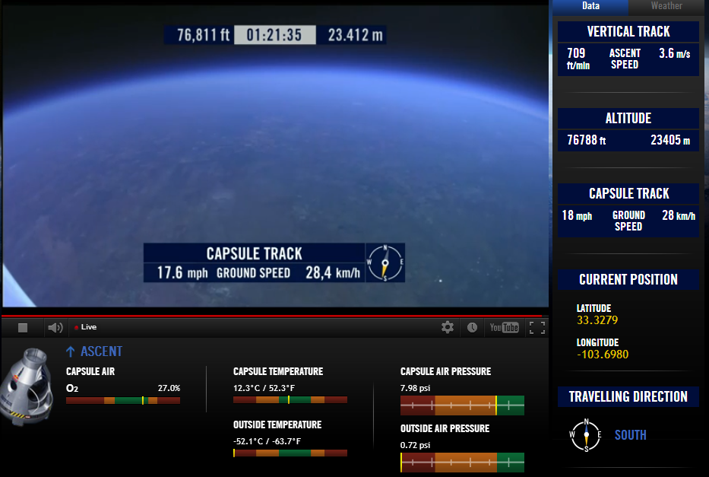
Task: Click the watch later clock icon
Action: coord(472,327)
